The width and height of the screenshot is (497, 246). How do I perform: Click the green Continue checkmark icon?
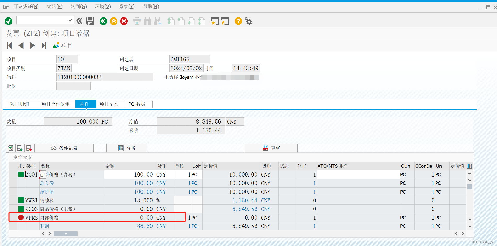(8, 21)
